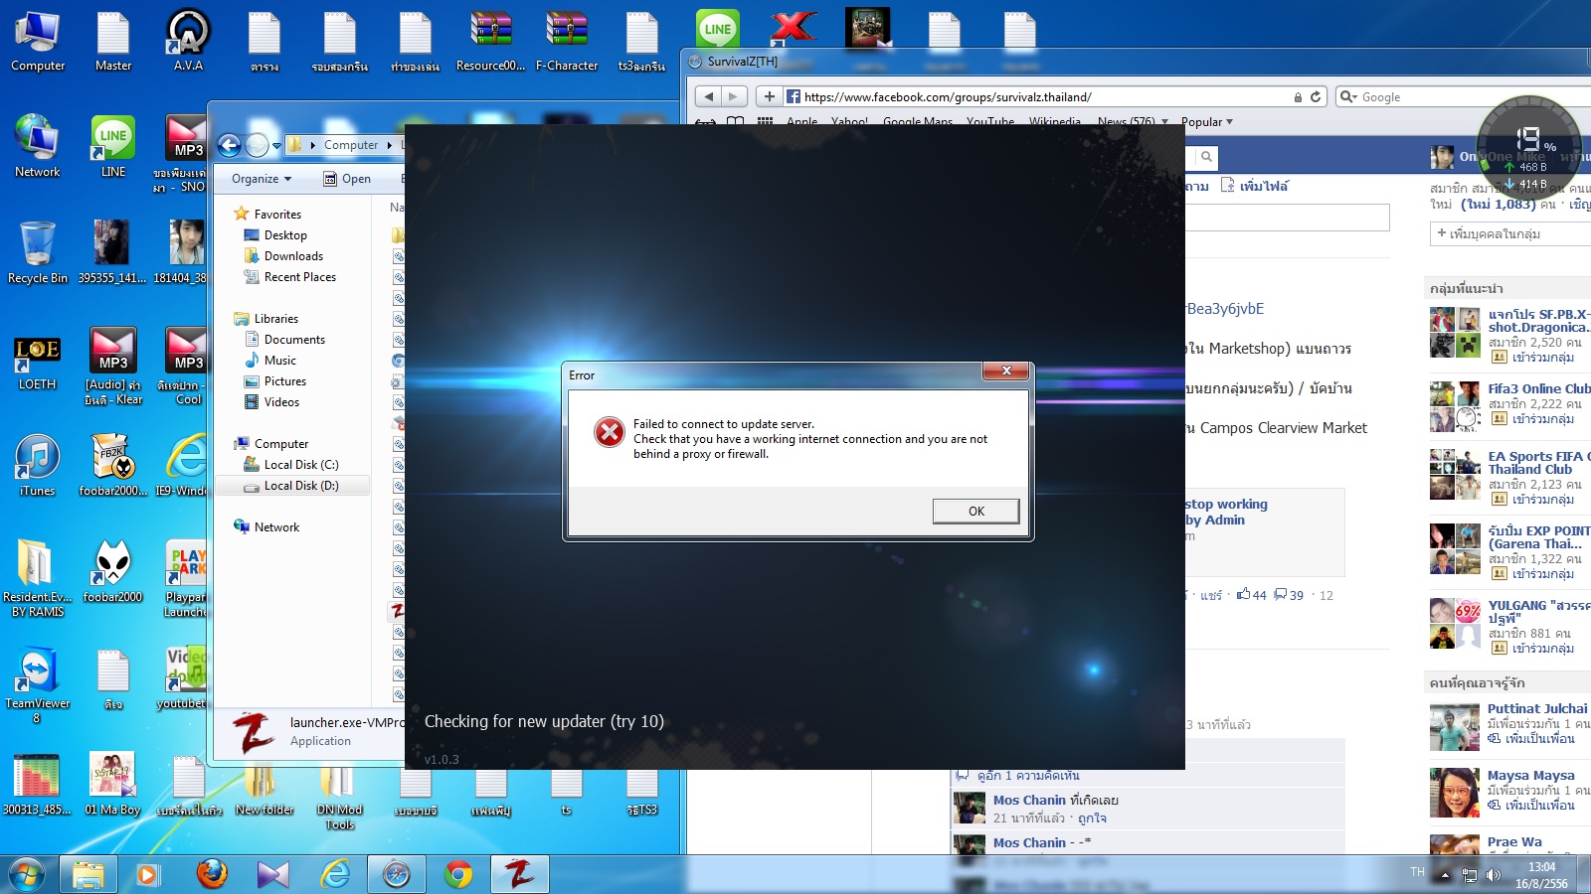Click the TH input language indicator

tap(1417, 872)
